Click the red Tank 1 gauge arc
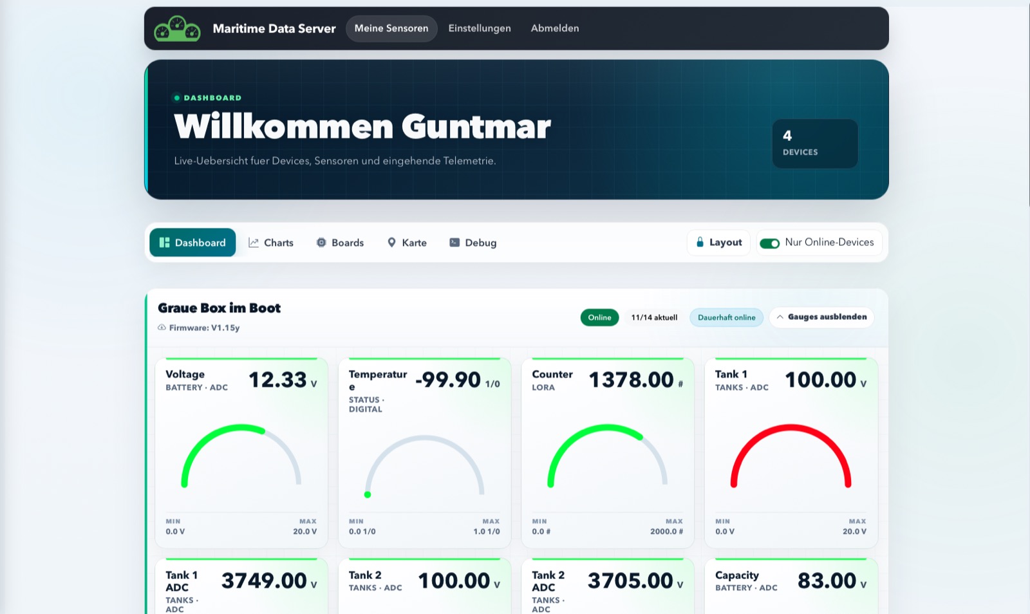1030x614 pixels. pos(791,454)
